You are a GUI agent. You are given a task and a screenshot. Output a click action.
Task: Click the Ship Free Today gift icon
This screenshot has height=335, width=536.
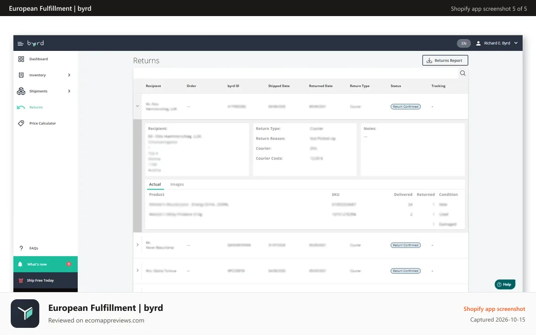click(x=21, y=281)
